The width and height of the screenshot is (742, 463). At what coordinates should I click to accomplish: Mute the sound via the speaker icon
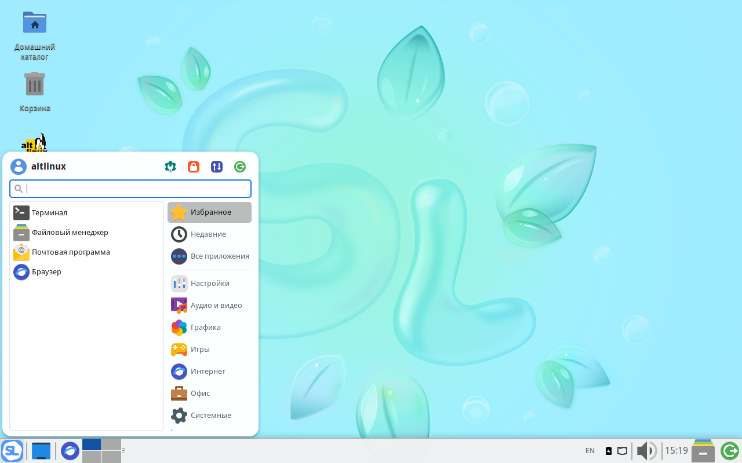pos(646,450)
